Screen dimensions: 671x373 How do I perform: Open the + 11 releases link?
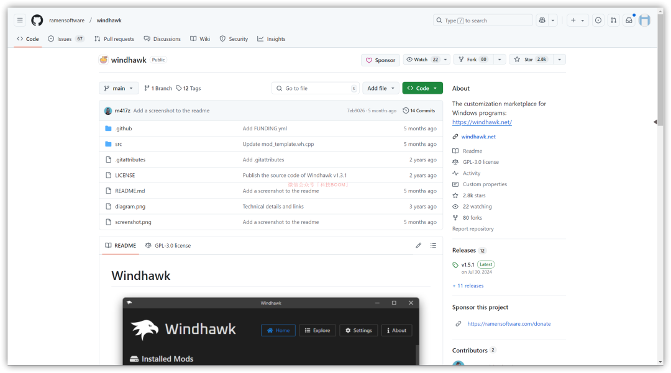click(468, 286)
